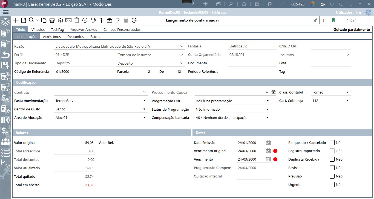This screenshot has height=199, width=374.
Task: Expand Programação DRF dropdown
Action: 267,101
